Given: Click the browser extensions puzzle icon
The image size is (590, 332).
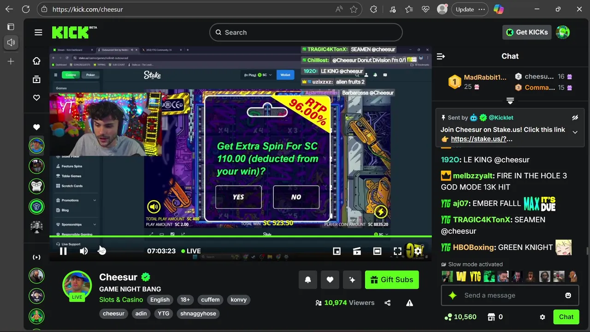Looking at the screenshot, I should click(373, 9).
